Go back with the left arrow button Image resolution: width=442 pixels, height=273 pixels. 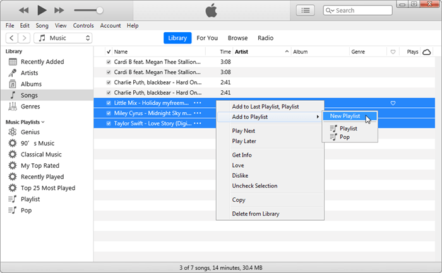pos(11,38)
